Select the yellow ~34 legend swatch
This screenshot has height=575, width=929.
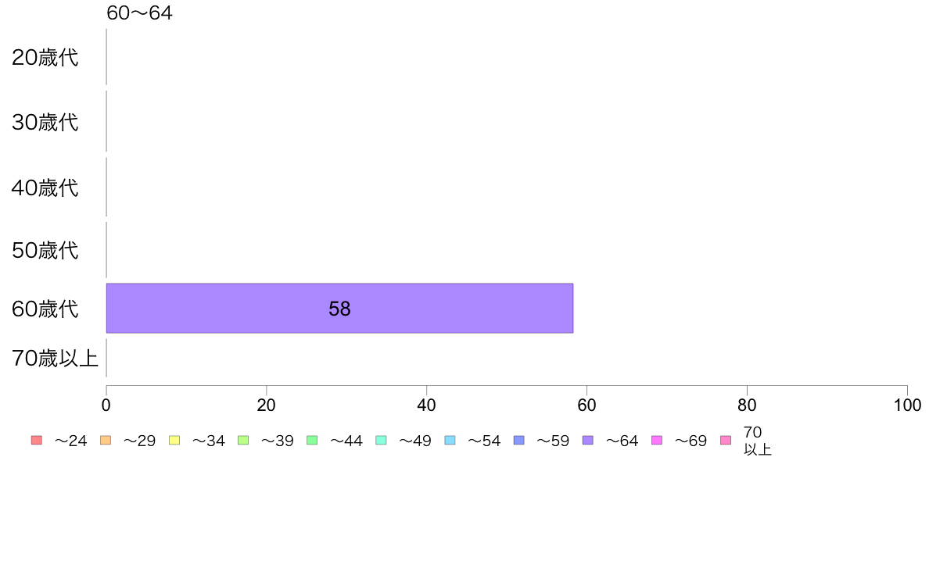pos(174,440)
